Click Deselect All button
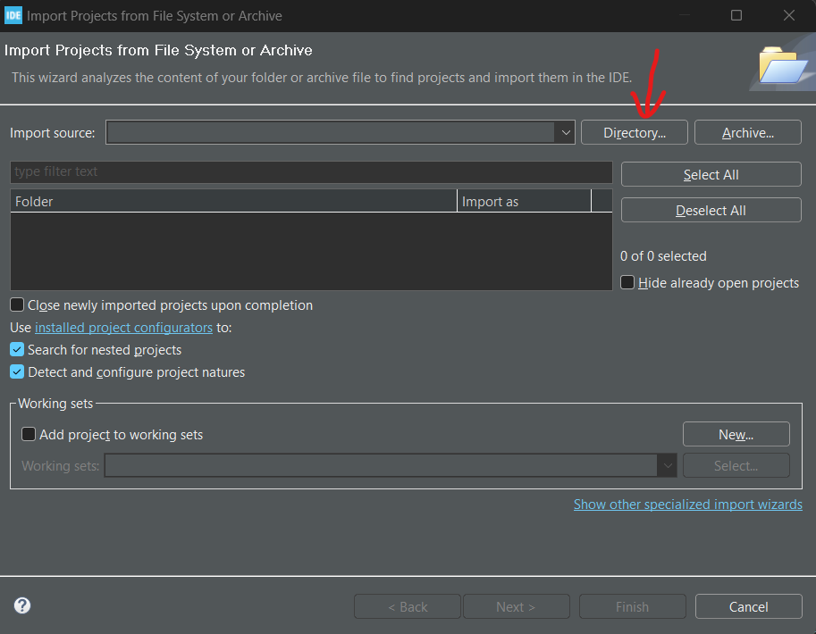 point(711,210)
